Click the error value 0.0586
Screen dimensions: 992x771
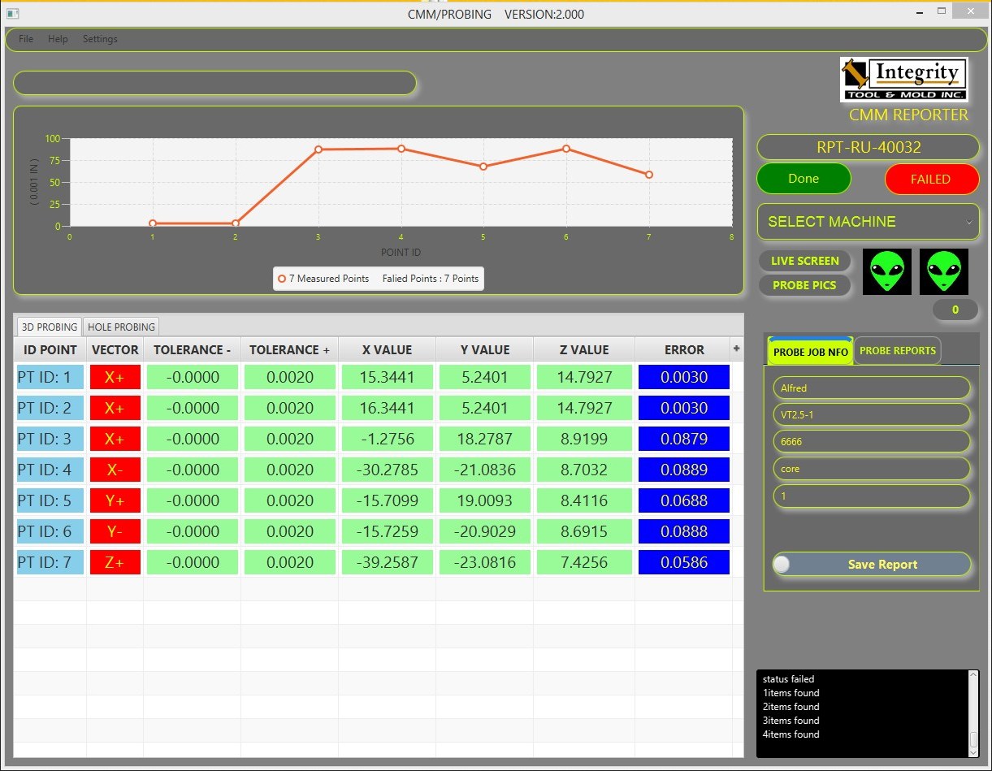(x=684, y=562)
